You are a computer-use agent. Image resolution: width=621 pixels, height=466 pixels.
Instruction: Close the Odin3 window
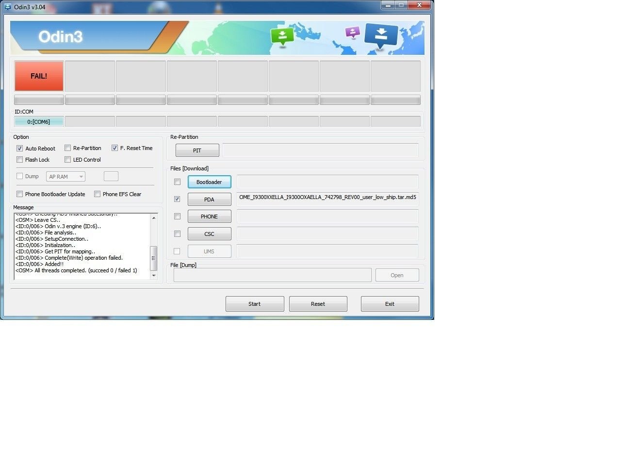[420, 5]
